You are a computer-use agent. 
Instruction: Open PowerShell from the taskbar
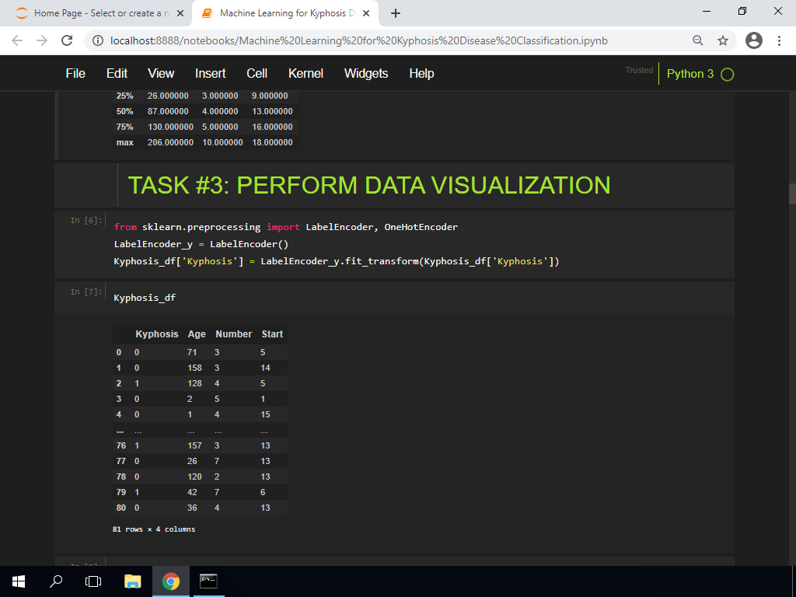click(208, 580)
